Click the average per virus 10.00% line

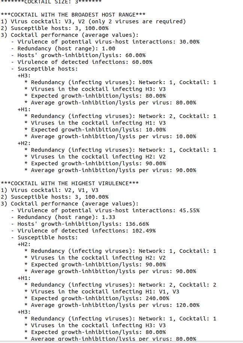pyautogui.click(x=113, y=136)
